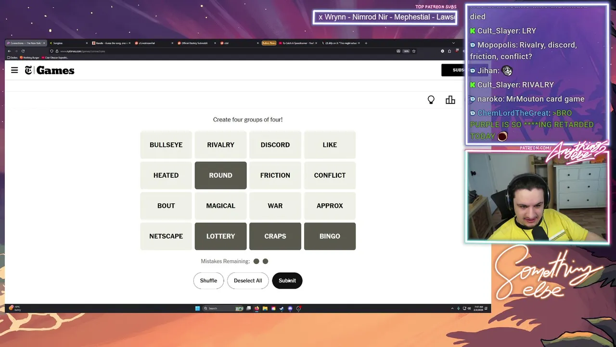Click the volume icon in system tray
616x347 pixels.
(469, 308)
